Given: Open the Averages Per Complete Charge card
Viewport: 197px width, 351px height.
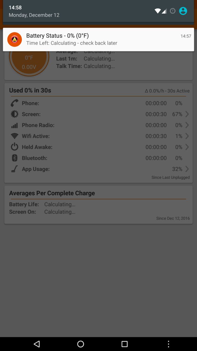Looking at the screenshot, I should coord(99,205).
